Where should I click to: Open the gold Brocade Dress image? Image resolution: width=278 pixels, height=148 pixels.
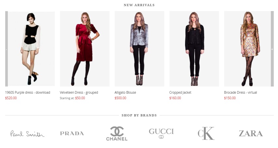(247, 49)
